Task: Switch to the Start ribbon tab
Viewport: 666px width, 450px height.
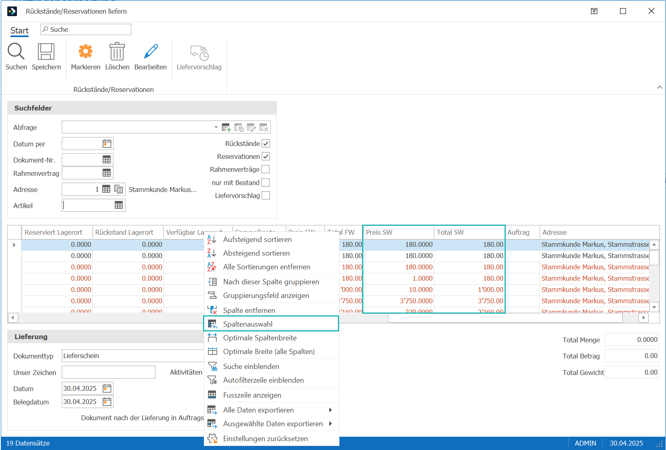Action: [x=19, y=31]
